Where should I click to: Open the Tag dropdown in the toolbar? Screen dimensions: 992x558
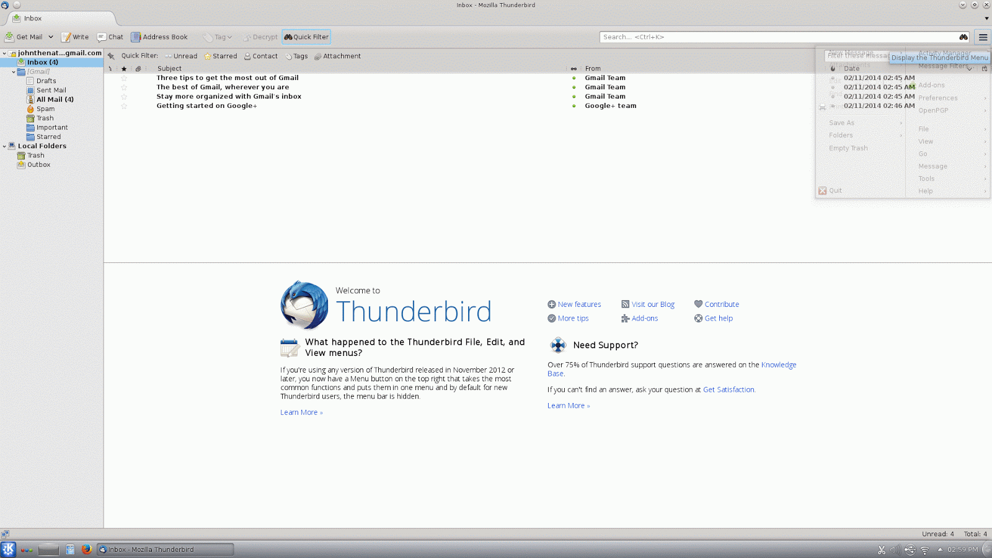point(218,37)
